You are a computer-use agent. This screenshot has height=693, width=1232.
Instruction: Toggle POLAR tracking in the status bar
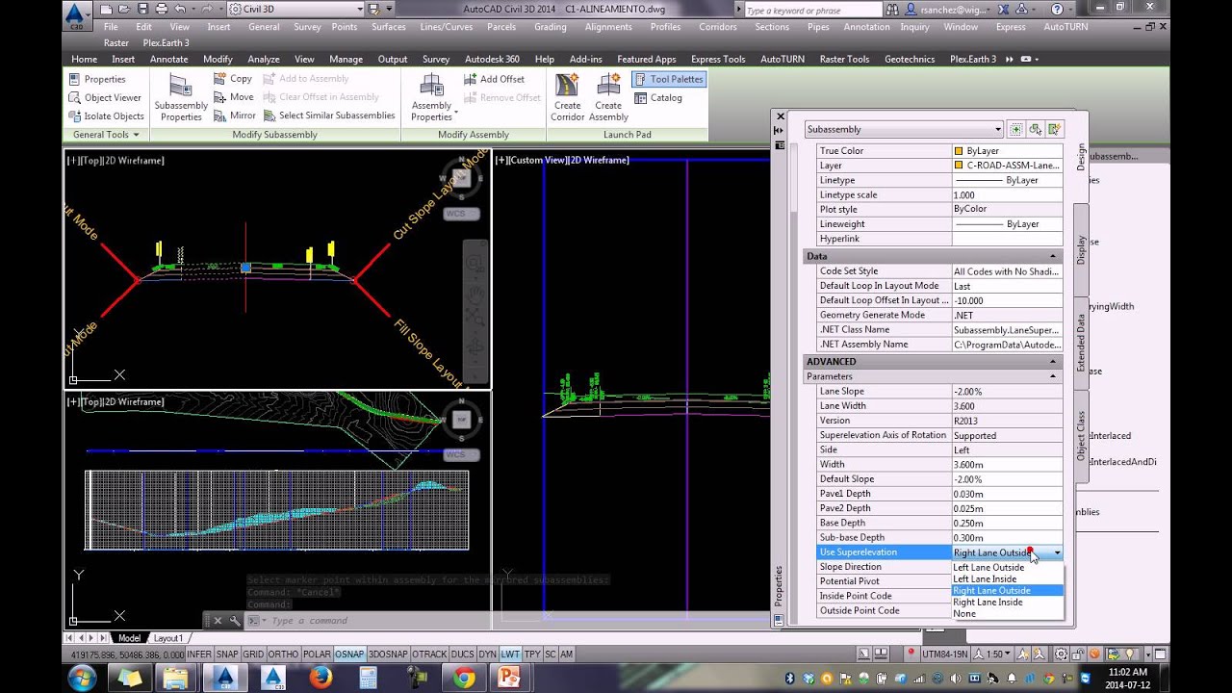[317, 654]
